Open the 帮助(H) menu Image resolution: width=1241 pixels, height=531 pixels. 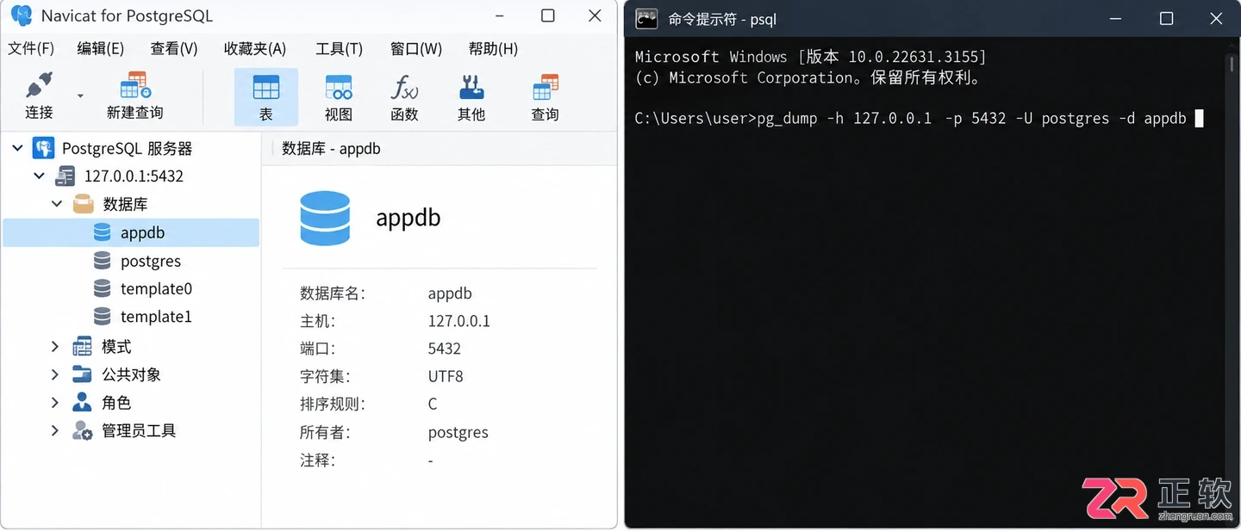pos(493,49)
